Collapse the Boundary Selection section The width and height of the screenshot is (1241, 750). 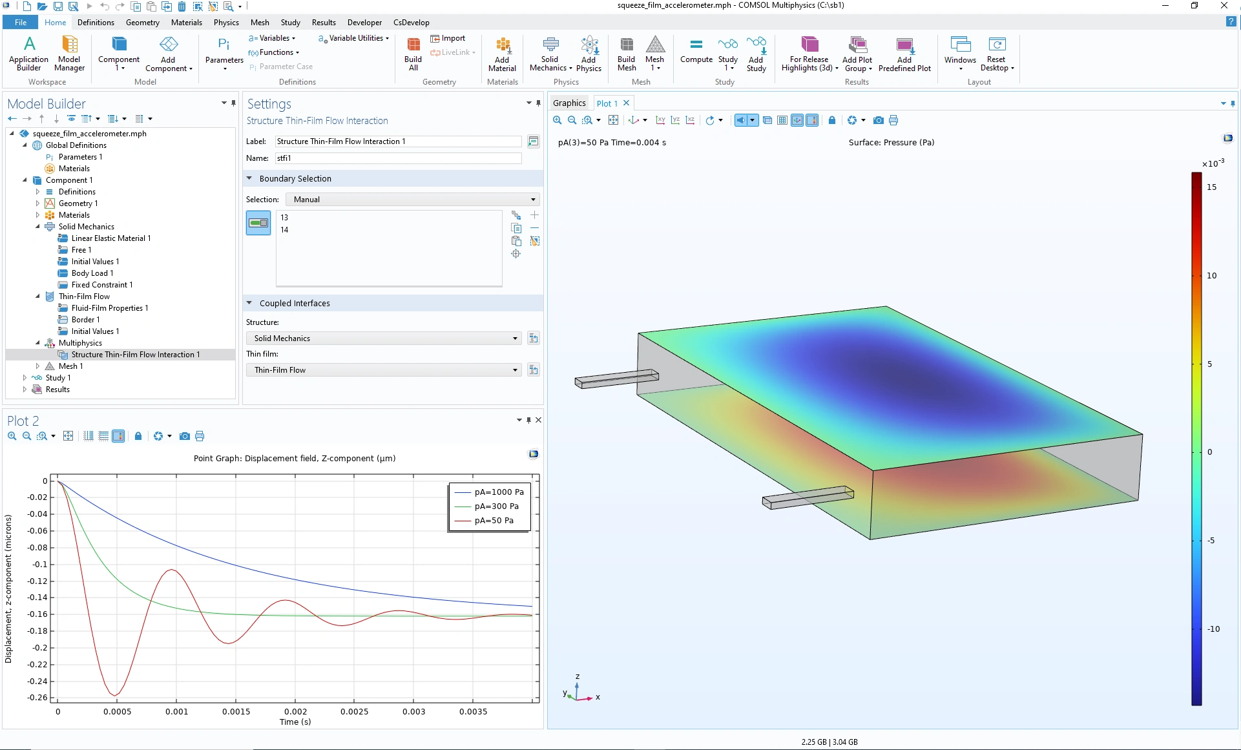tap(249, 179)
